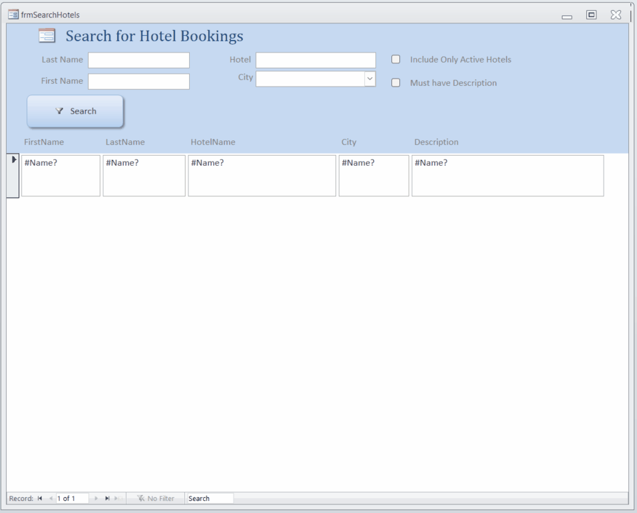Click inside the Hotel field
Screen dimensions: 637x513
[x=315, y=60]
